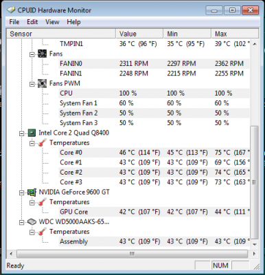Open the Edit menu
265x275 pixels.
32,22
